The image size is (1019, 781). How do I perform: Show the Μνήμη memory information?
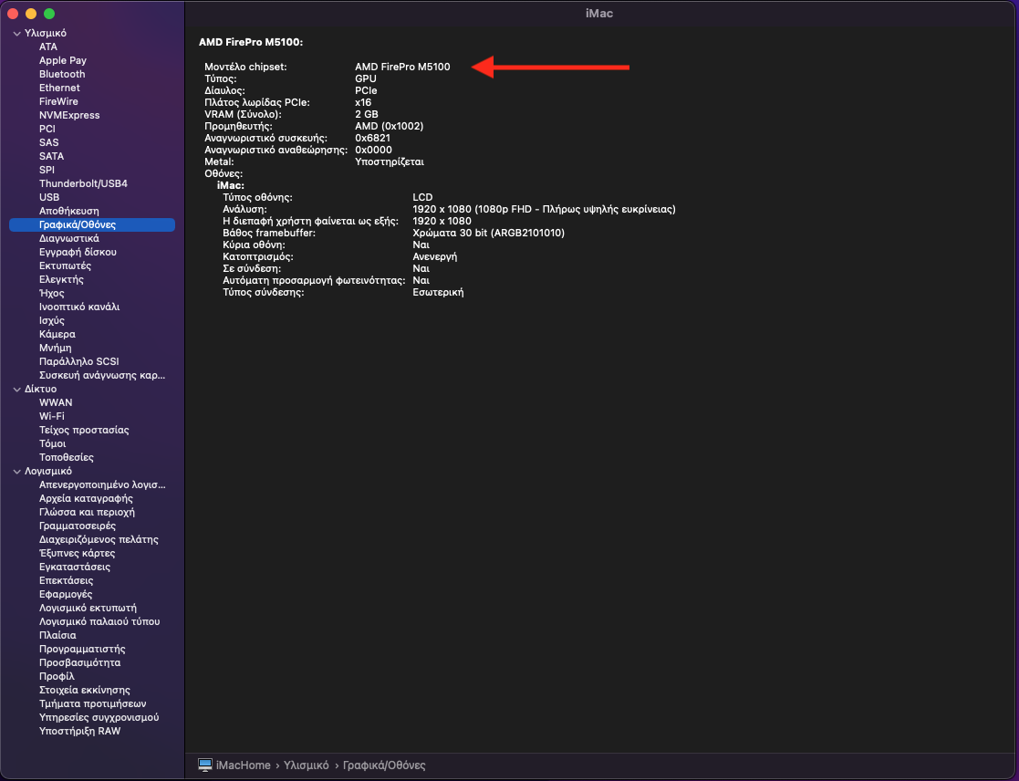[x=55, y=348]
